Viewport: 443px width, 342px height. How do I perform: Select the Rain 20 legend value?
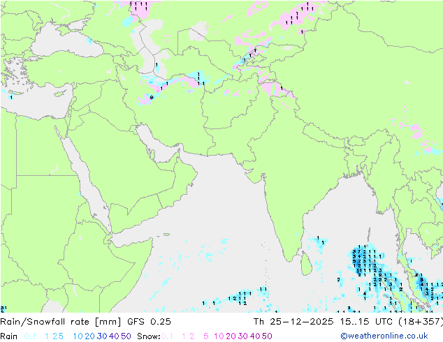pyautogui.click(x=89, y=336)
